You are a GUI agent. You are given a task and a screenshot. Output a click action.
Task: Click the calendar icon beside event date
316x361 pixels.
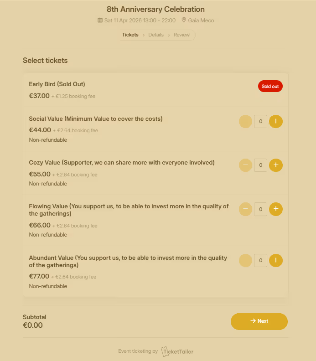click(x=100, y=20)
